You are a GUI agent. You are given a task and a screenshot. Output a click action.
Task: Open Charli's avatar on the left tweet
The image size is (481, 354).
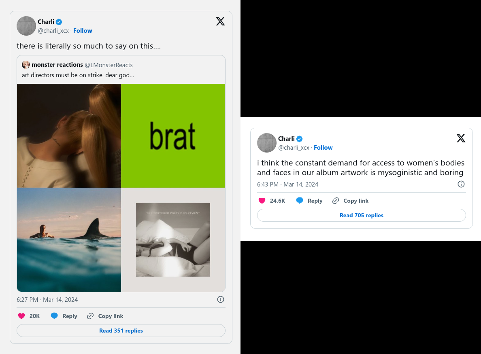tap(26, 26)
